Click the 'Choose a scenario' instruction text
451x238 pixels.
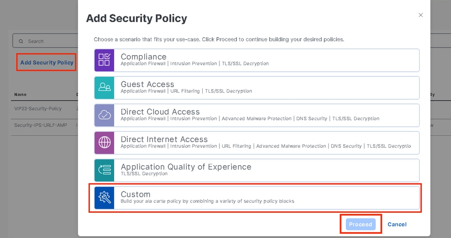(219, 39)
